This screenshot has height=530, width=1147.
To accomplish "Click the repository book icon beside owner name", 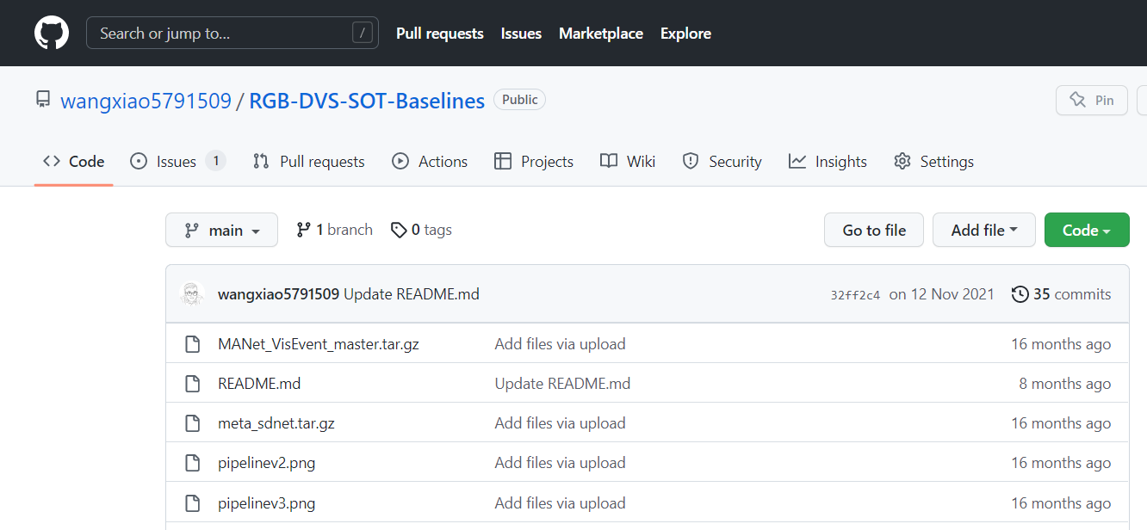I will tap(43, 100).
